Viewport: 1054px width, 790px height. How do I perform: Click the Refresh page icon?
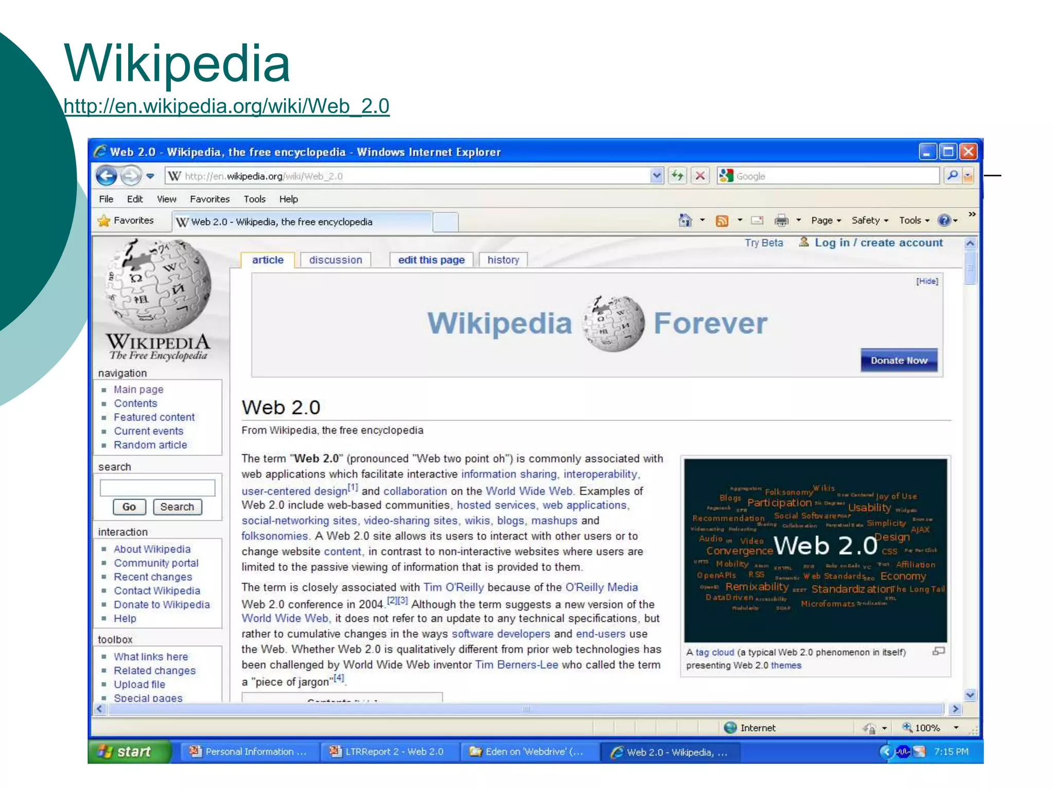[677, 176]
